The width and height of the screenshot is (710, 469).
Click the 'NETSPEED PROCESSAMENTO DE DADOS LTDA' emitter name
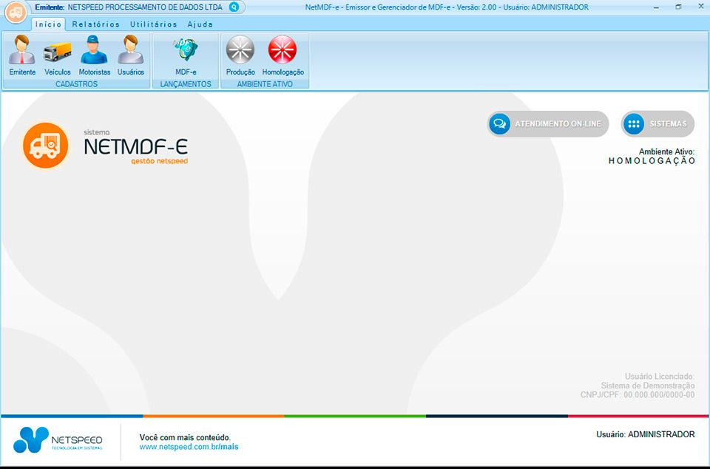click(145, 7)
